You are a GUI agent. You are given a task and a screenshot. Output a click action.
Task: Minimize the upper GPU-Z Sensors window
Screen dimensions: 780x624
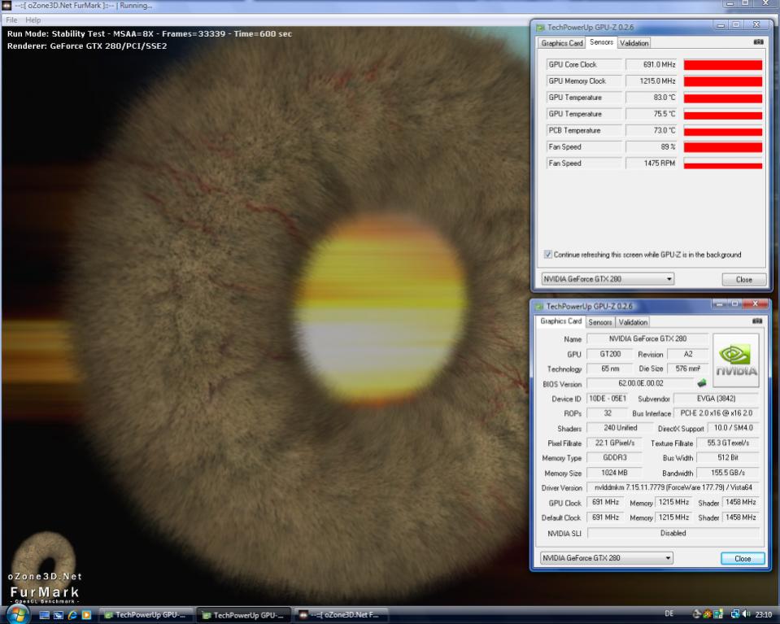point(721,25)
